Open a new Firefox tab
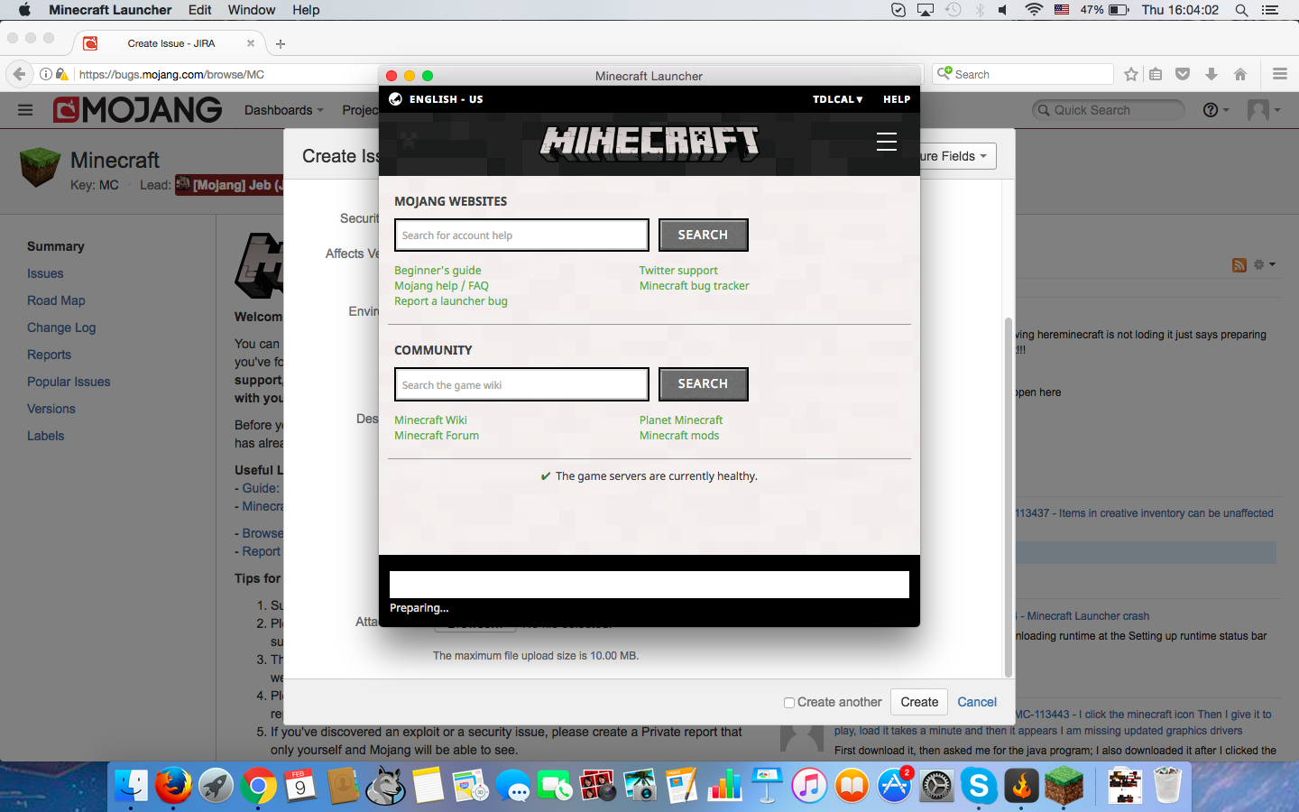The image size is (1299, 812). pyautogui.click(x=281, y=43)
